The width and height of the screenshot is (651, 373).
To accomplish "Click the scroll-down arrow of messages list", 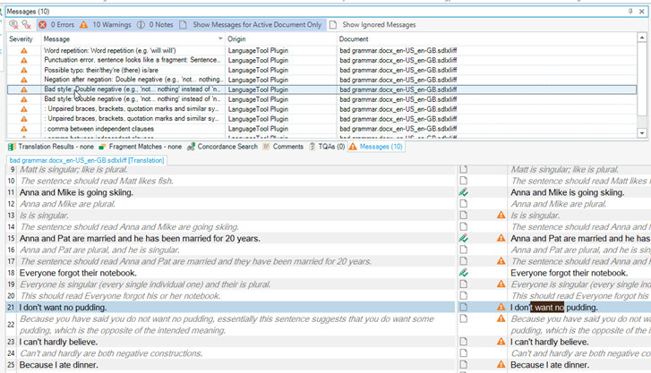I will [x=642, y=133].
